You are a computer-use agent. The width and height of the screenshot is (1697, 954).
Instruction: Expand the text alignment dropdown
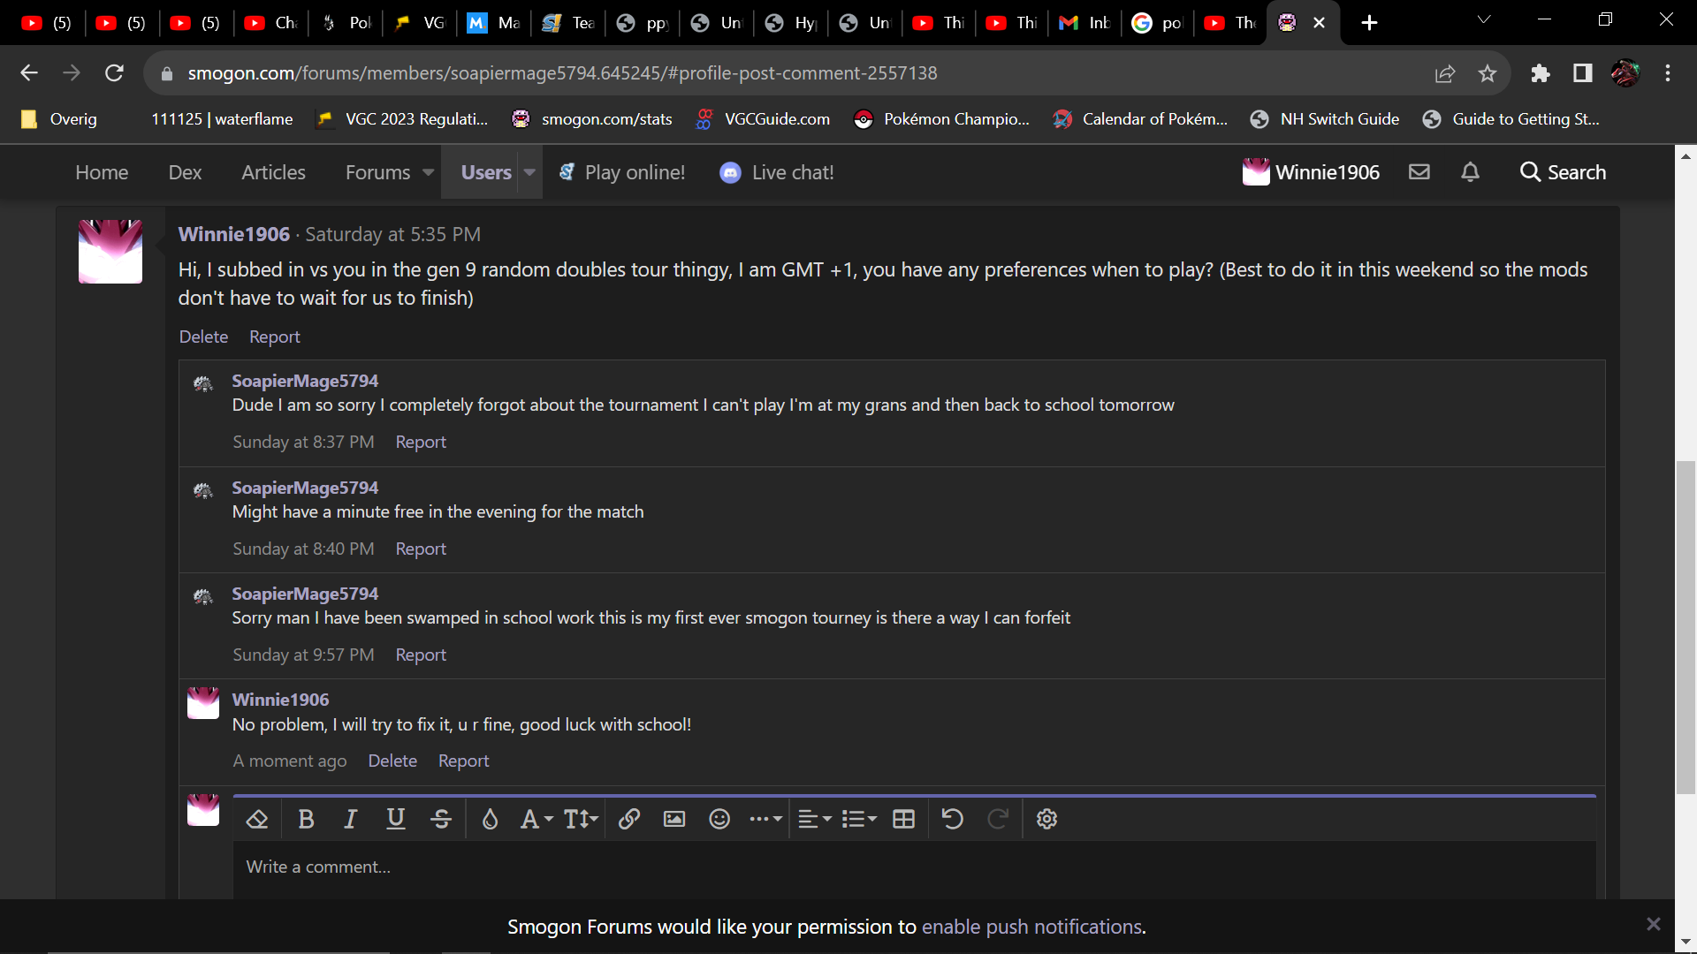[814, 819]
